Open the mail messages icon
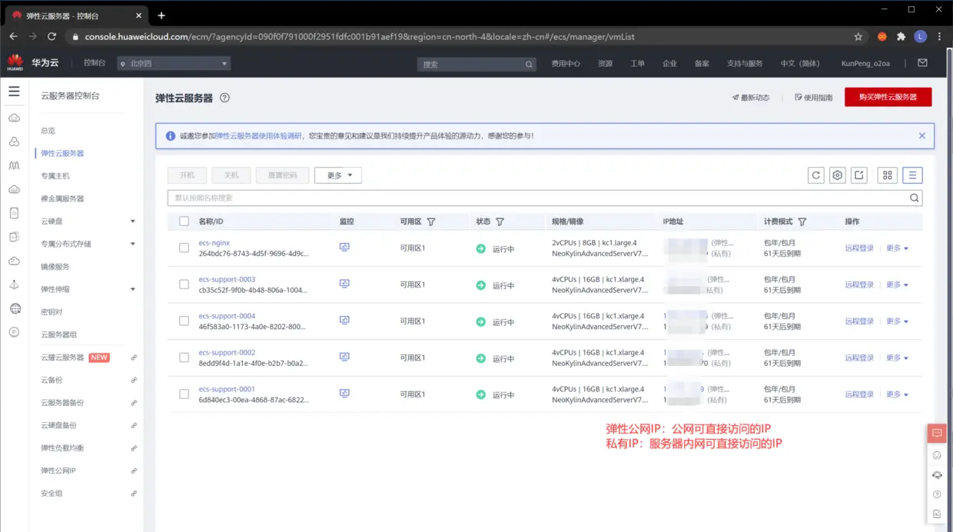953x532 pixels. [922, 63]
